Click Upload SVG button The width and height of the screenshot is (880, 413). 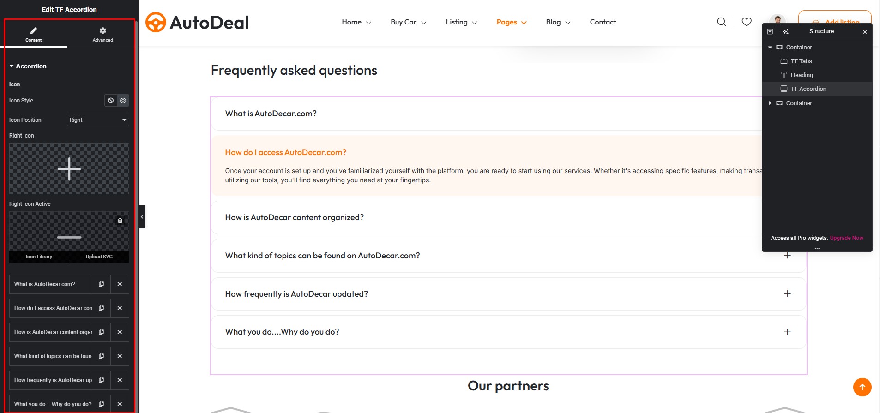(x=99, y=257)
